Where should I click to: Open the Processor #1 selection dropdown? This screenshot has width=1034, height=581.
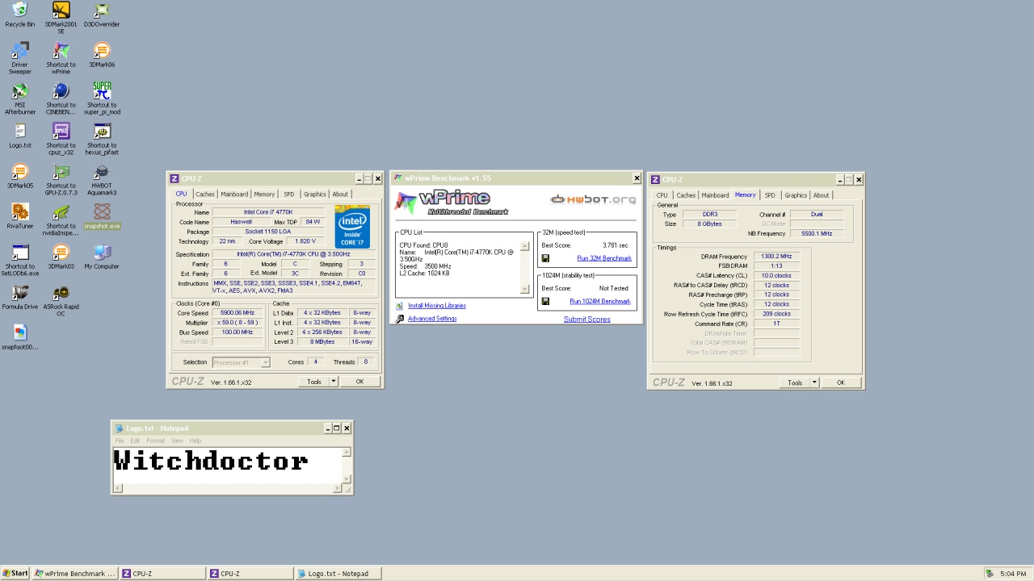point(241,362)
